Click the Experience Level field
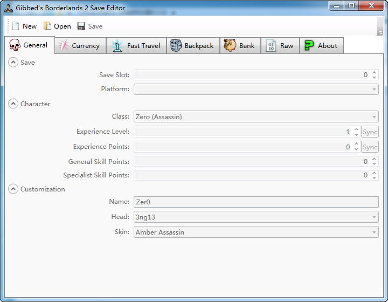 242,132
